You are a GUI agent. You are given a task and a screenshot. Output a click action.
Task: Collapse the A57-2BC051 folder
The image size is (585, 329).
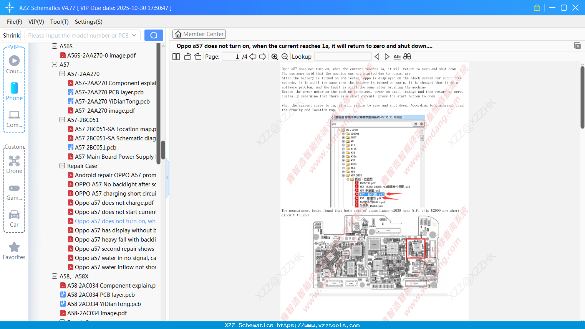click(62, 120)
